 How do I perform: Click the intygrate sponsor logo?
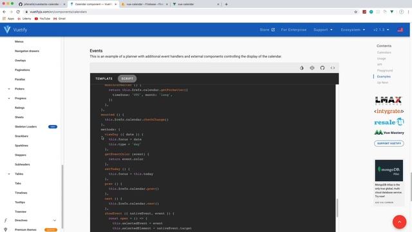(389, 111)
